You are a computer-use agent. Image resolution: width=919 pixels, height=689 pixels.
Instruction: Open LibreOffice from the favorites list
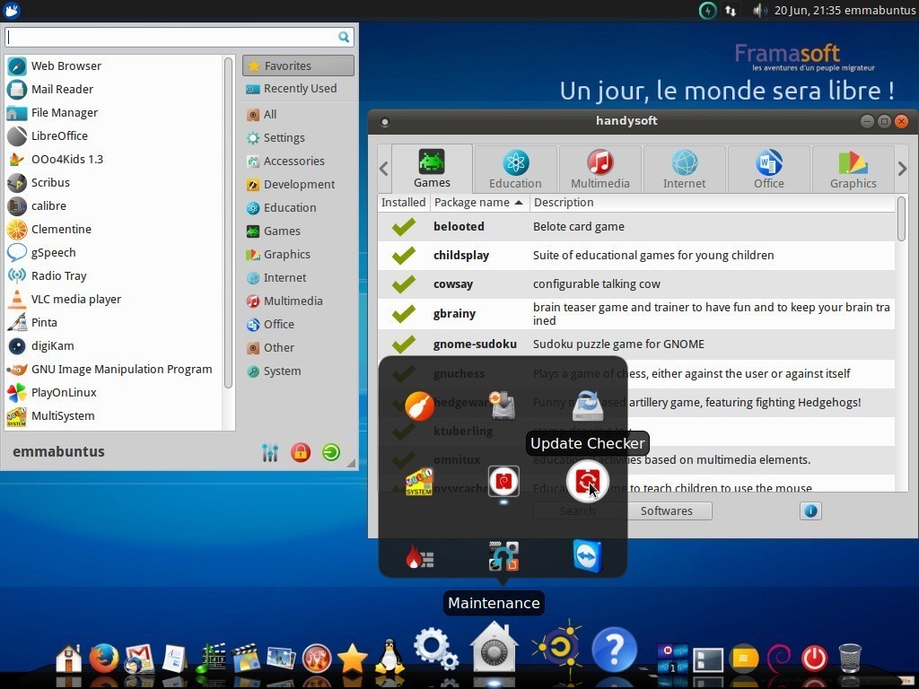114,136
